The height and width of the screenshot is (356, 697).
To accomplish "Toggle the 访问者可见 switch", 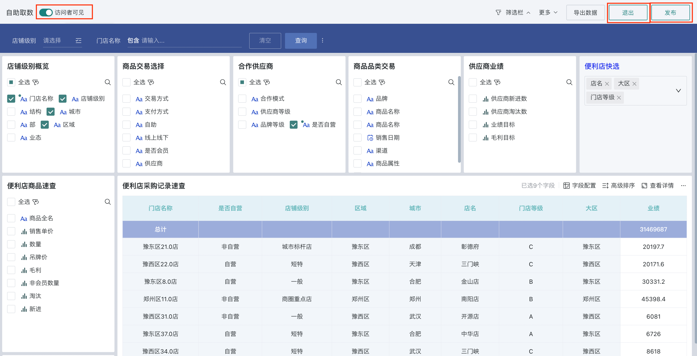I will coord(46,12).
